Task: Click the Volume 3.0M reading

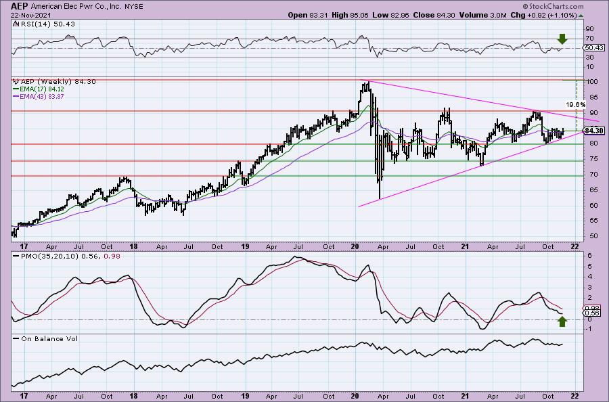Action: point(482,15)
